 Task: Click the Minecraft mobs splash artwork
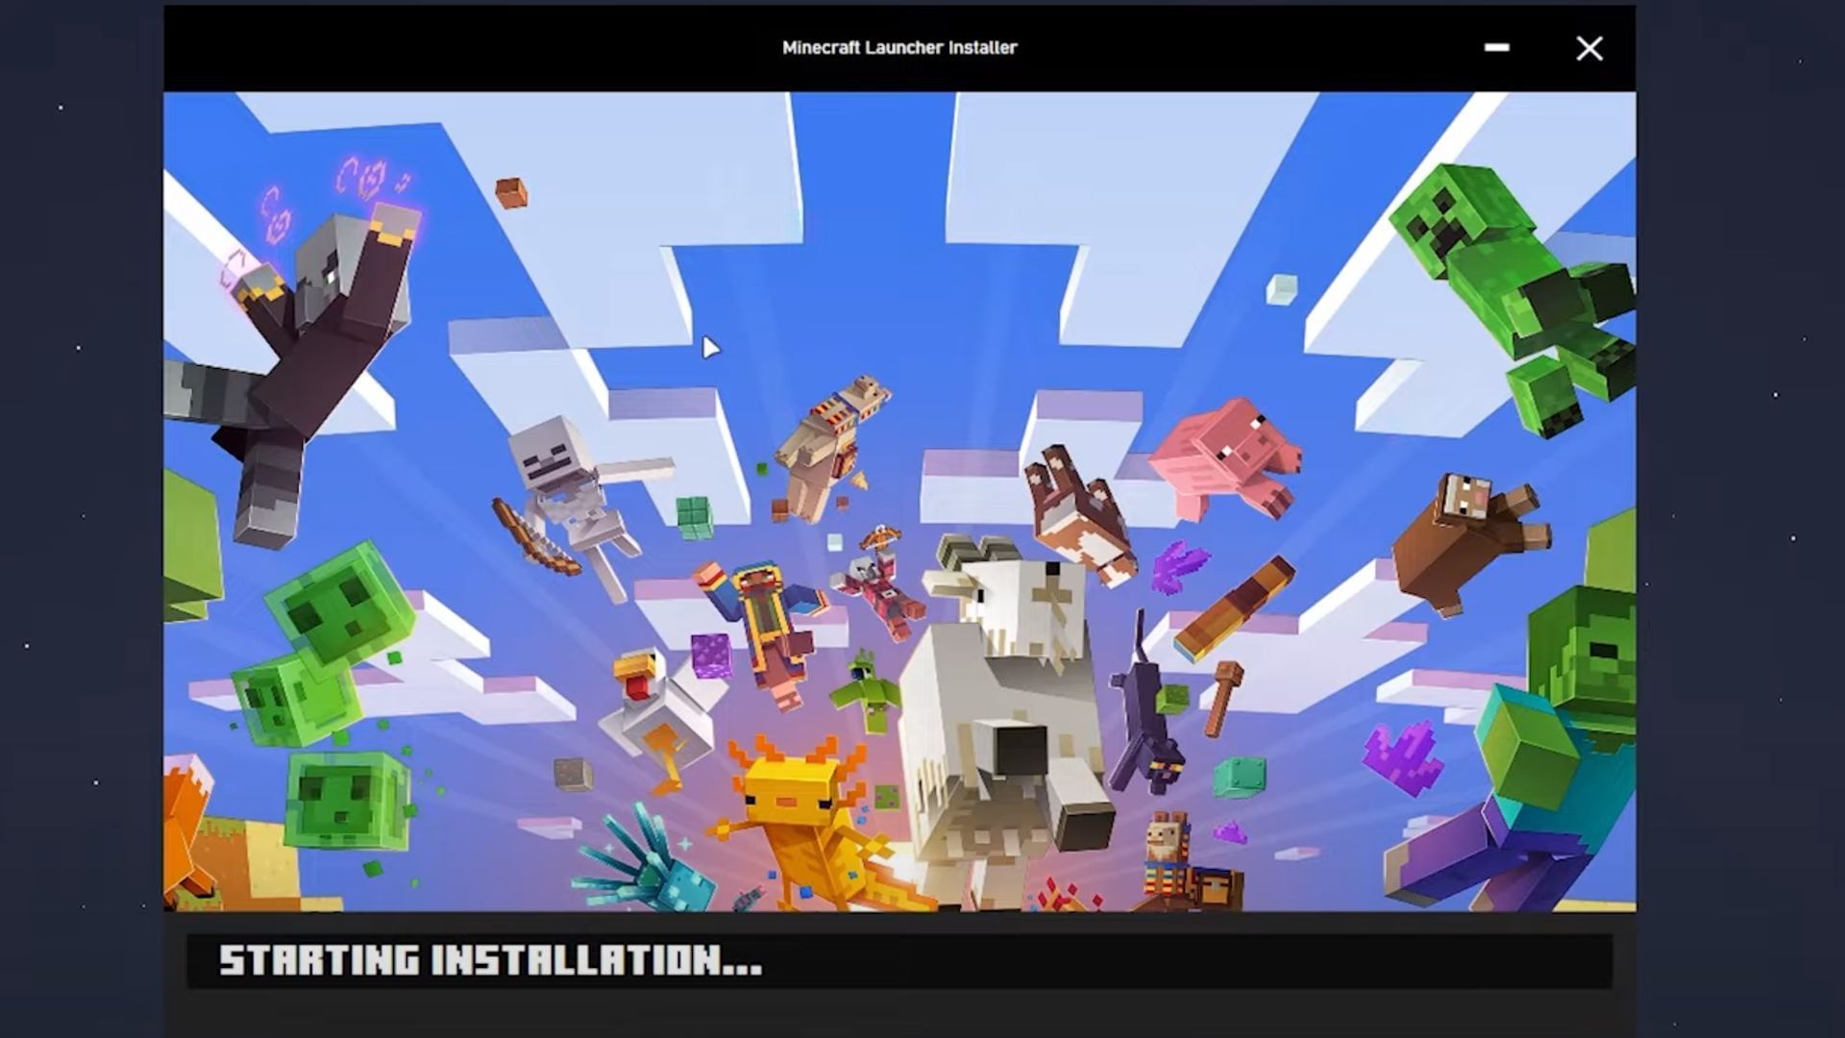click(x=899, y=501)
